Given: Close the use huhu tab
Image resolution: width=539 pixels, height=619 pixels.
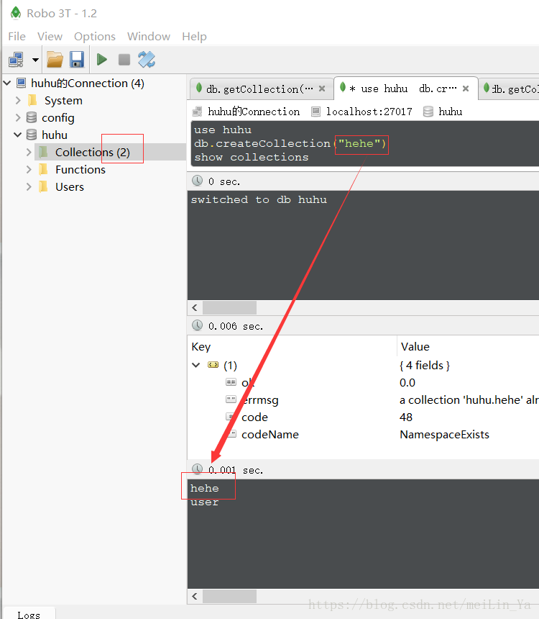Looking at the screenshot, I should pyautogui.click(x=466, y=89).
